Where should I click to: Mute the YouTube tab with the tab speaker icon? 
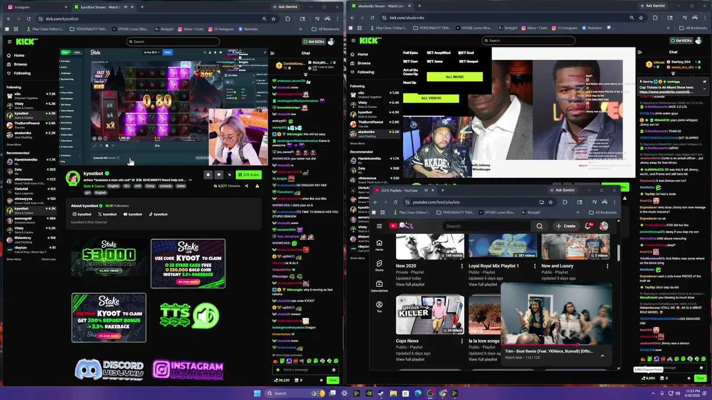tap(426, 191)
